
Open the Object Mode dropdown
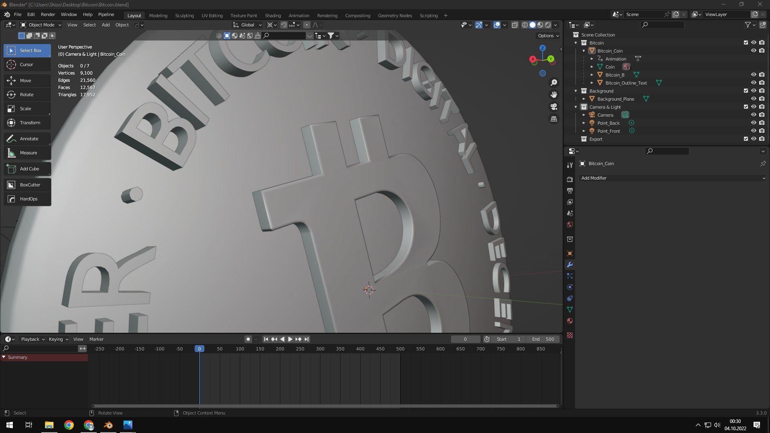pyautogui.click(x=41, y=25)
